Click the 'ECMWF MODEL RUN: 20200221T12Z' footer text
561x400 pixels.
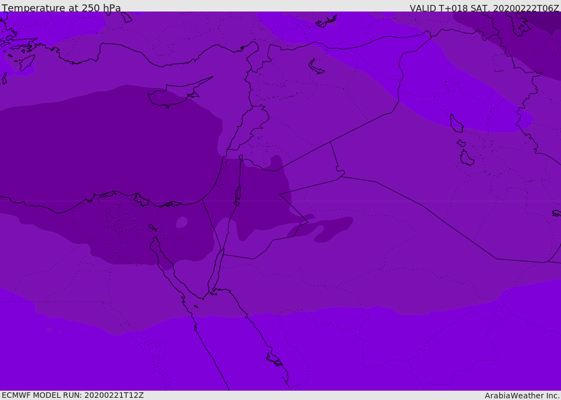pos(73,395)
